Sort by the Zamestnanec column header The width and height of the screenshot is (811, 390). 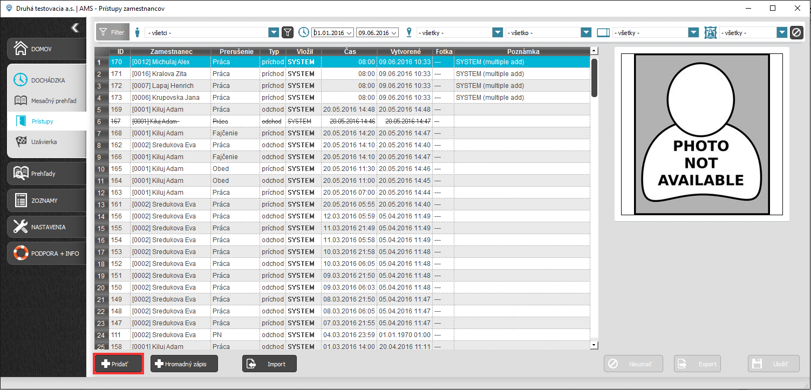171,51
